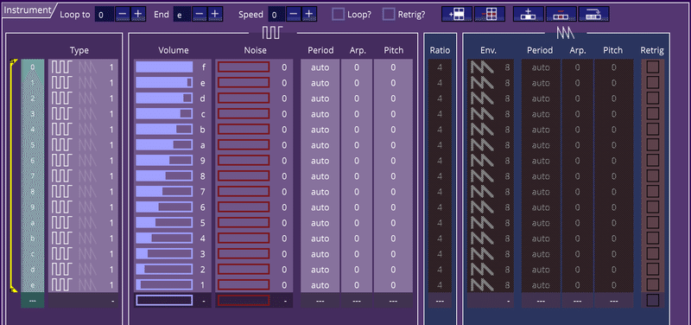Toggle the Retrig column checkbox in row e
The height and width of the screenshot is (325, 691).
pyautogui.click(x=653, y=285)
